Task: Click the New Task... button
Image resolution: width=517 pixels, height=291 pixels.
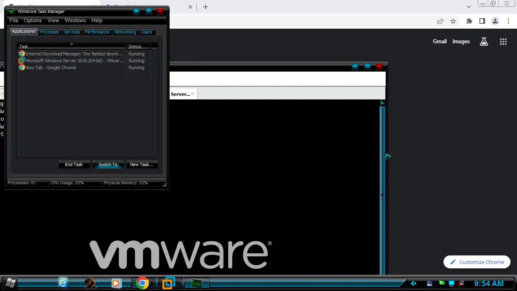Action: pos(142,164)
